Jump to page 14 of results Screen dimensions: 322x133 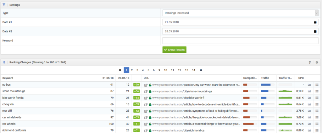[193, 70]
